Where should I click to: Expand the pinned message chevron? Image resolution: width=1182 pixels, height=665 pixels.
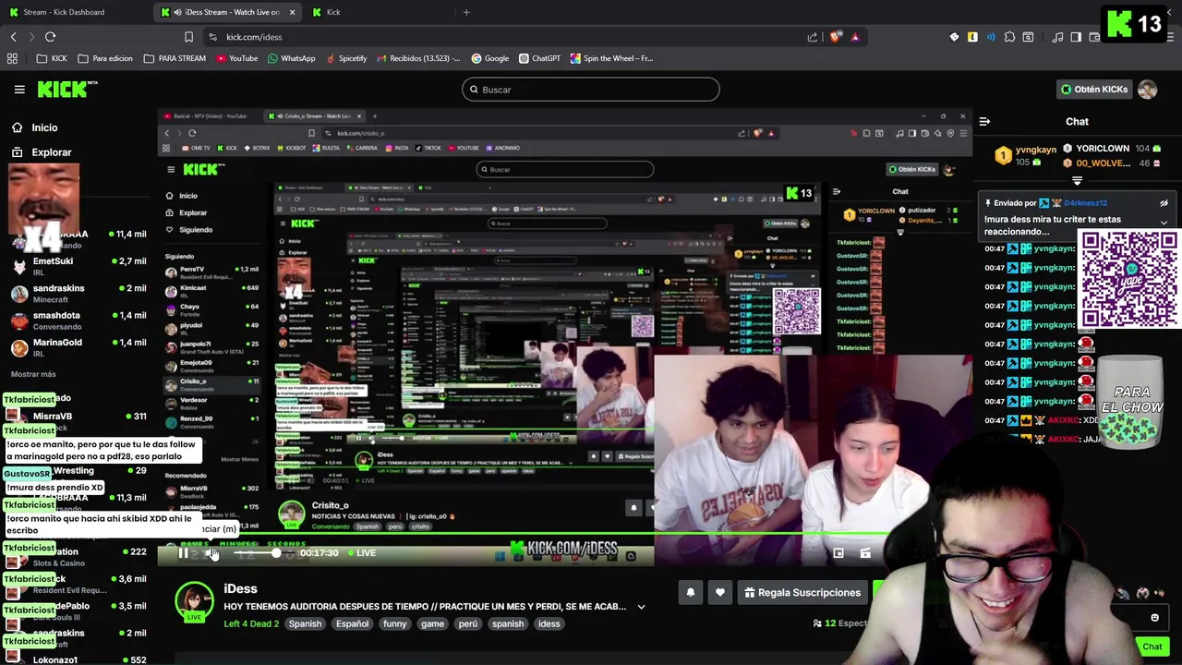1164,223
